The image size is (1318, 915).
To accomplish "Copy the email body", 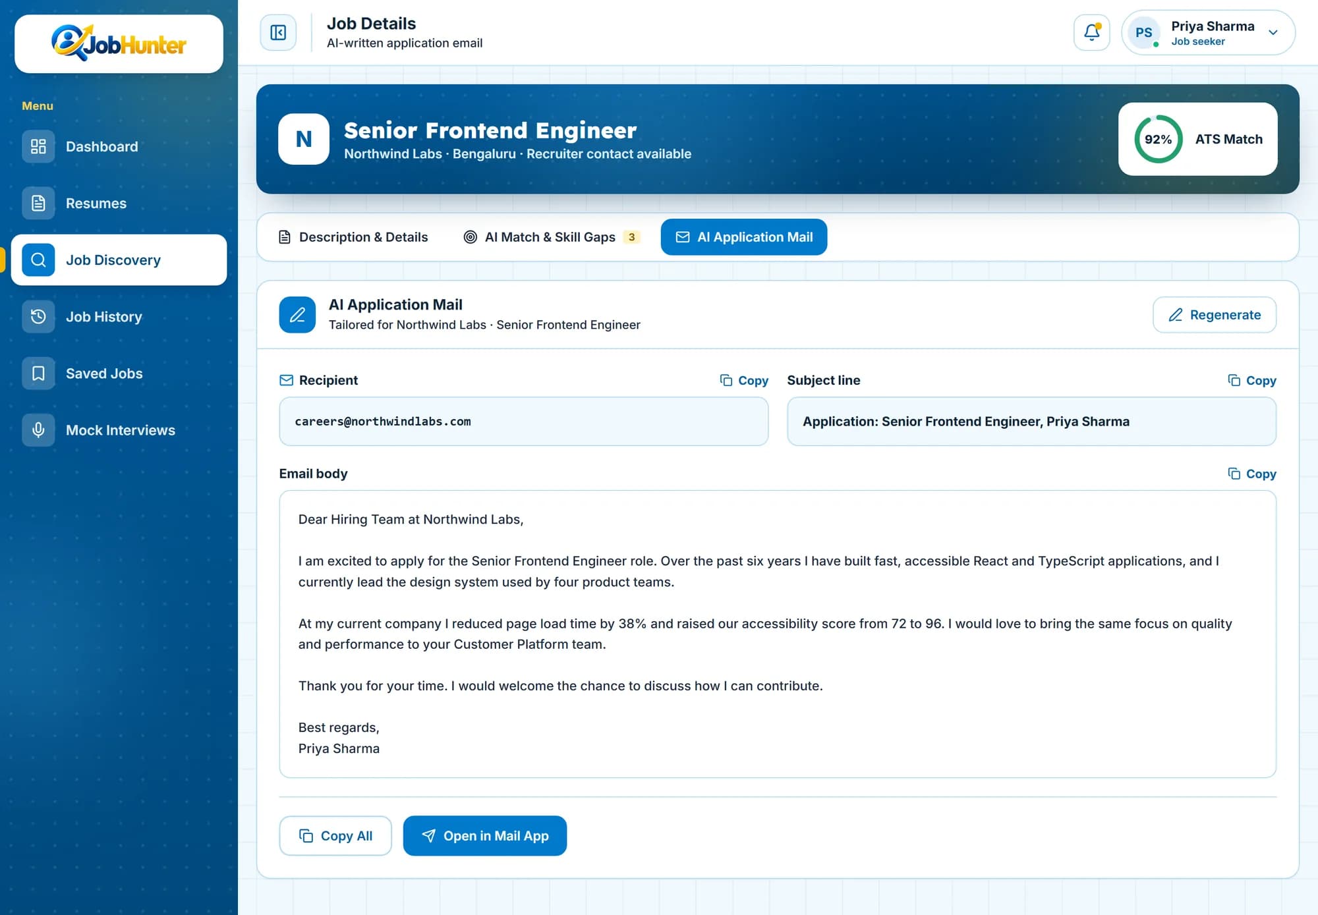I will 1252,474.
